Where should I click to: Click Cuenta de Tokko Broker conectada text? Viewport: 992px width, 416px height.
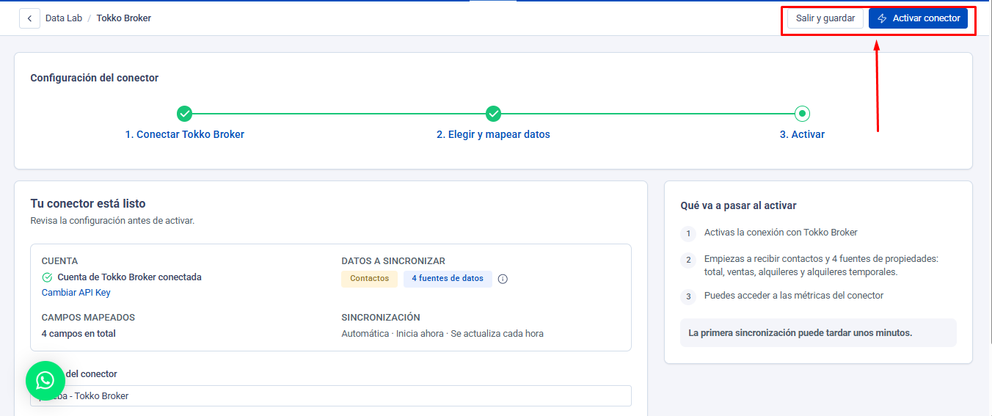pyautogui.click(x=129, y=277)
